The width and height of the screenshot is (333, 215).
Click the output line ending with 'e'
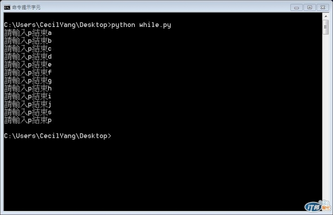[28, 65]
